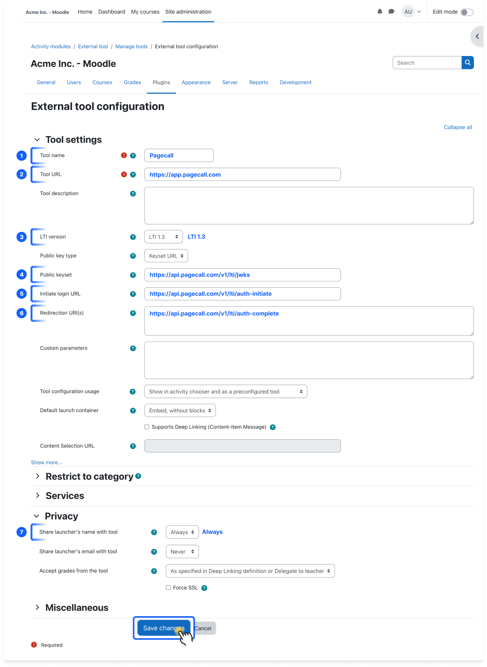Switch to the Grades tab
Image resolution: width=487 pixels, height=667 pixels.
click(132, 82)
